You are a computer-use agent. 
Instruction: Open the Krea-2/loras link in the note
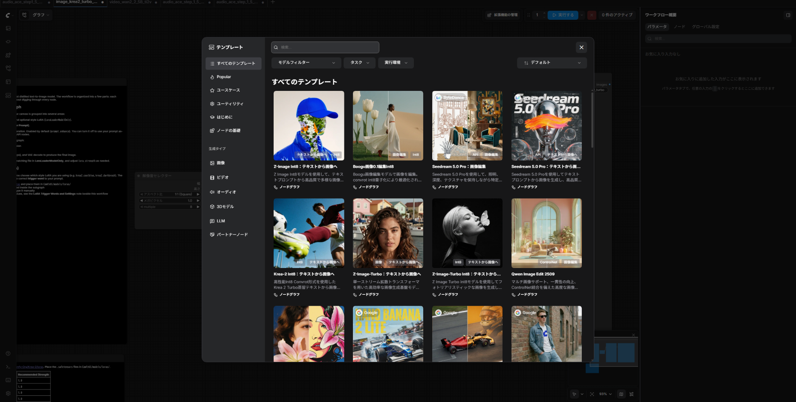[30, 367]
